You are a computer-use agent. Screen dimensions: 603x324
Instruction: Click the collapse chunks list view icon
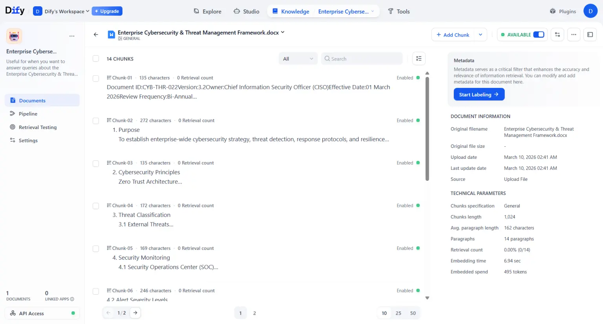click(x=419, y=58)
